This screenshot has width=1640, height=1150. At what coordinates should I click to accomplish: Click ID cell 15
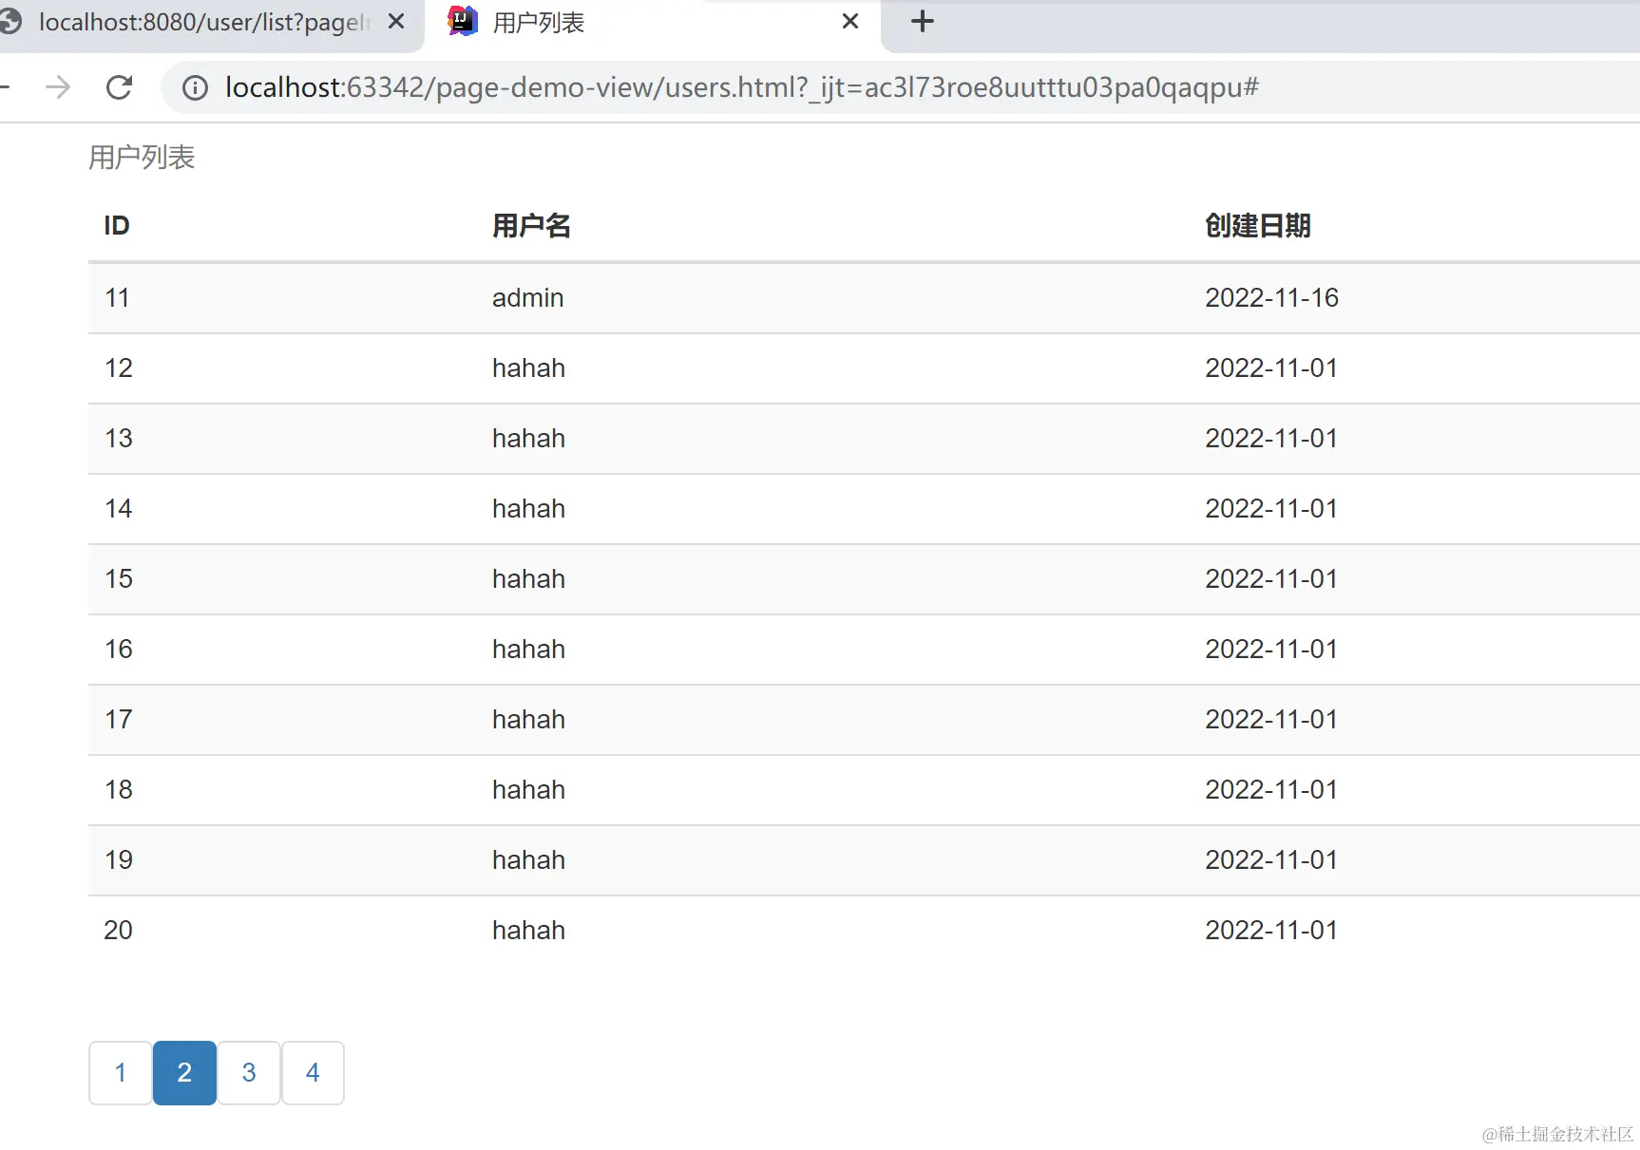(119, 579)
